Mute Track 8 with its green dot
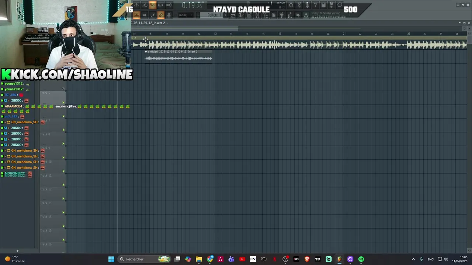The height and width of the screenshot is (265, 472). click(x=63, y=144)
